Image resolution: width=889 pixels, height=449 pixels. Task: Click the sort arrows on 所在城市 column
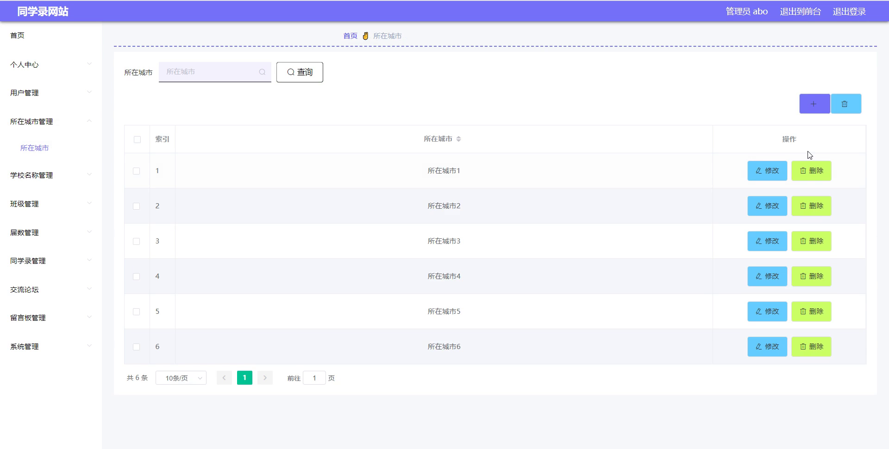[458, 139]
